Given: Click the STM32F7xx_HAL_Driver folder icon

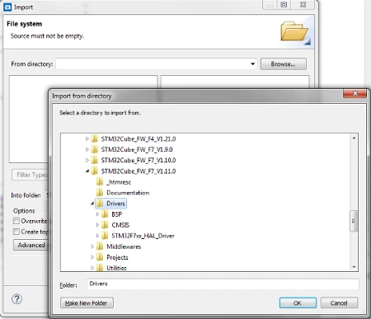Looking at the screenshot, I should pyautogui.click(x=105, y=236).
